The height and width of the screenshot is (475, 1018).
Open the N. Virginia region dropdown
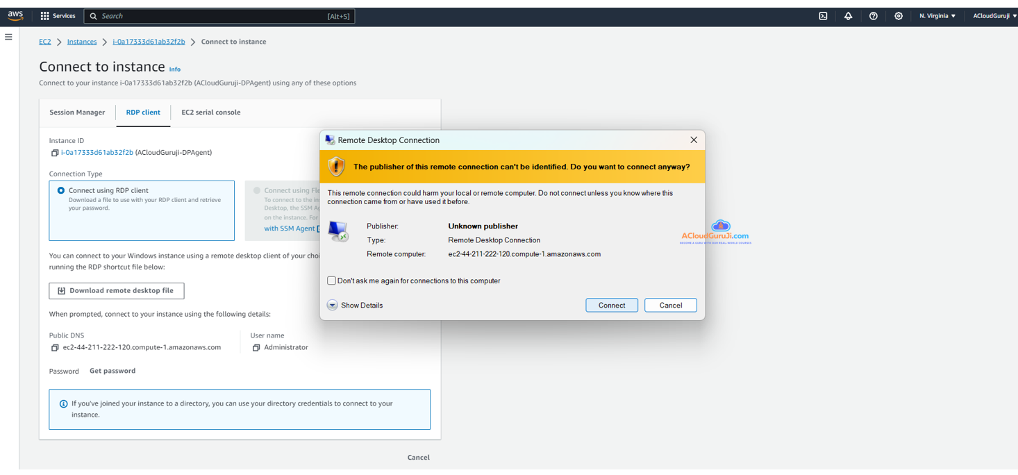937,16
